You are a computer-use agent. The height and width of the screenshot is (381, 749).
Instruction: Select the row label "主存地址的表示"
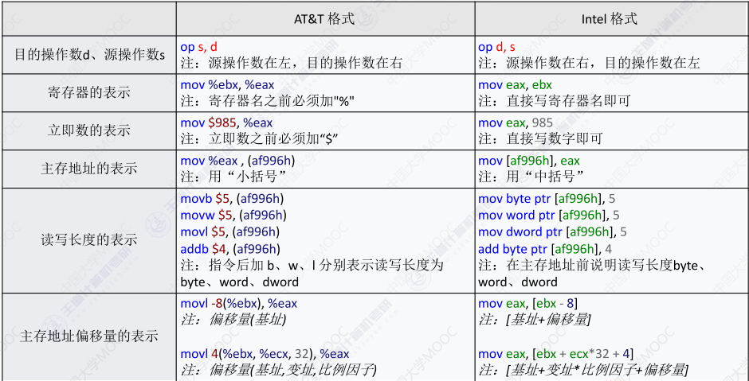[89, 169]
